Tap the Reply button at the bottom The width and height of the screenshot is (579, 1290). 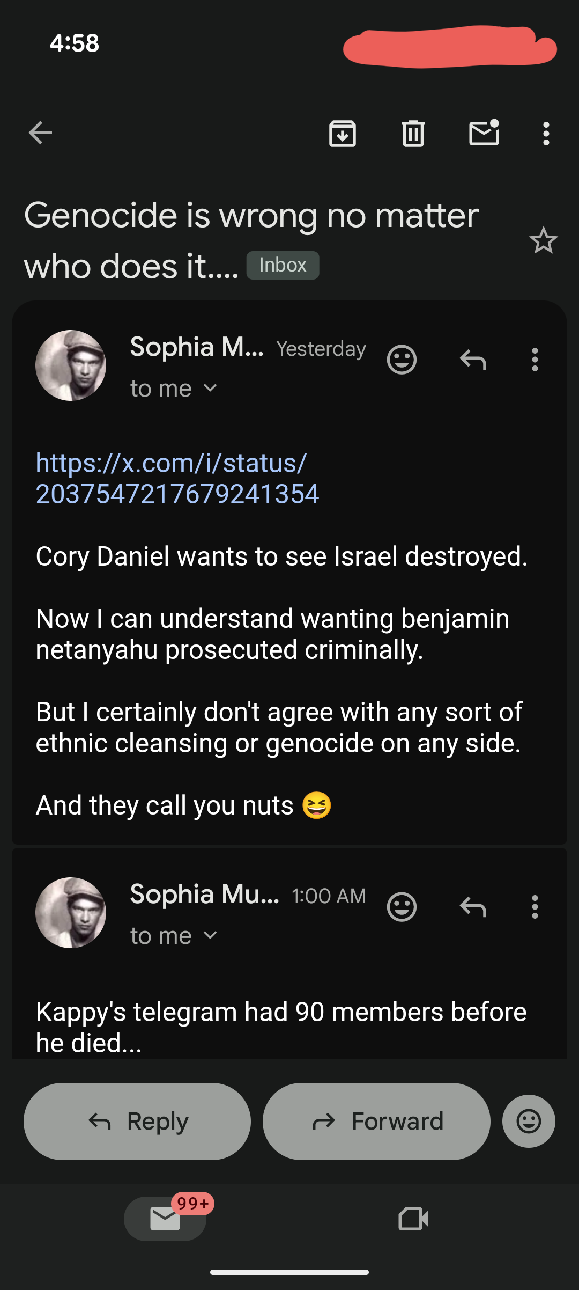coord(137,1121)
